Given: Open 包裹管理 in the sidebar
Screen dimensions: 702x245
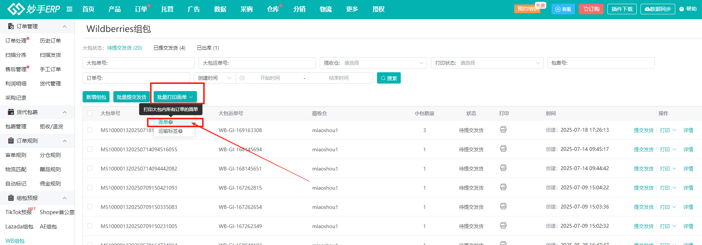Looking at the screenshot, I should (x=16, y=126).
